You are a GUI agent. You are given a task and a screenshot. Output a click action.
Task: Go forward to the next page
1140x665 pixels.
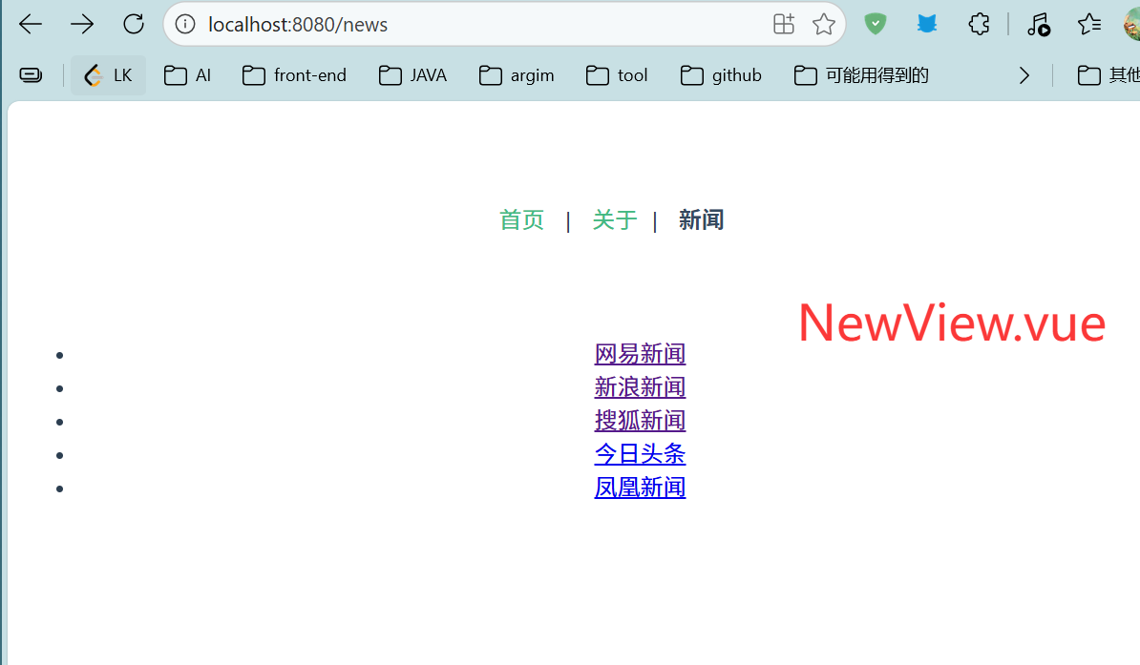pos(82,25)
